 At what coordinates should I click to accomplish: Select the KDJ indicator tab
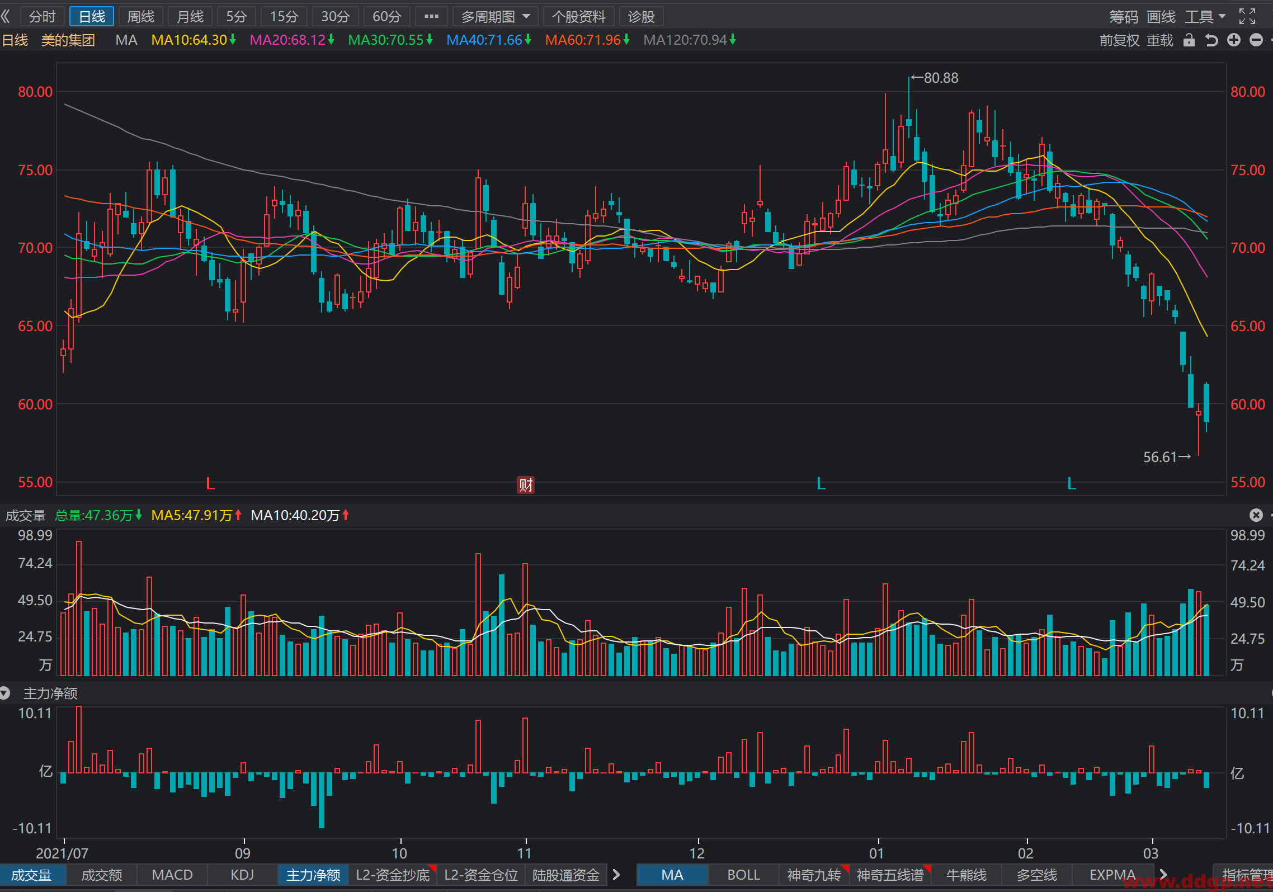243,875
